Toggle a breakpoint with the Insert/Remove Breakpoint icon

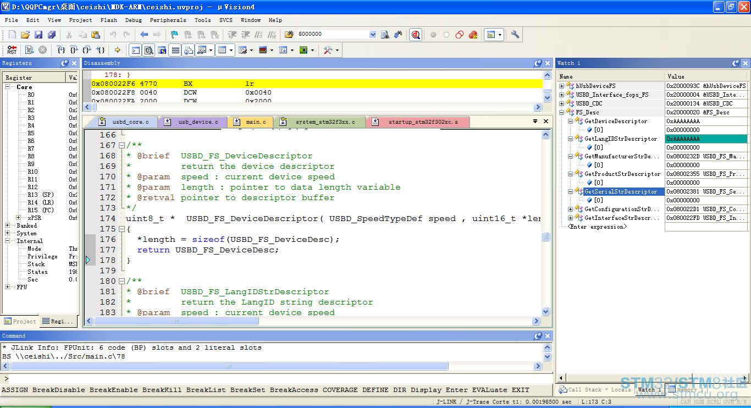coord(433,35)
